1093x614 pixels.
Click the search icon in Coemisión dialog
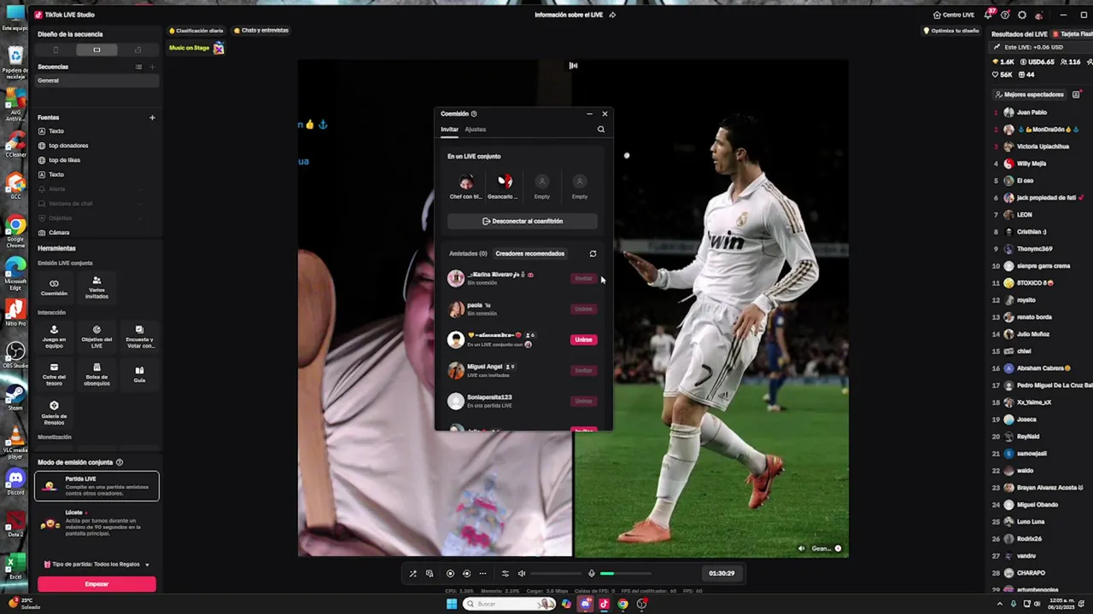[x=600, y=130]
